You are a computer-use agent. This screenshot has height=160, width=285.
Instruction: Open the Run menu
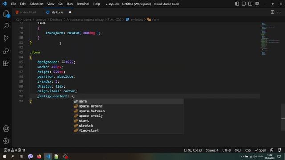pyautogui.click(x=69, y=4)
